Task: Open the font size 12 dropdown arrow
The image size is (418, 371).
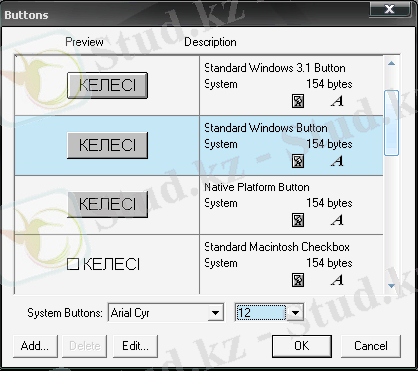Action: [x=295, y=313]
